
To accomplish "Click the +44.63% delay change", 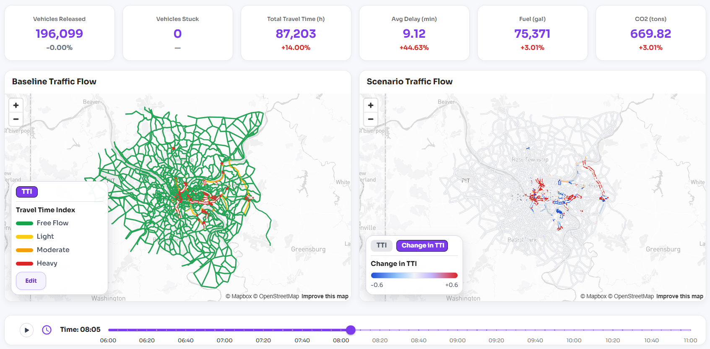I will tap(414, 48).
